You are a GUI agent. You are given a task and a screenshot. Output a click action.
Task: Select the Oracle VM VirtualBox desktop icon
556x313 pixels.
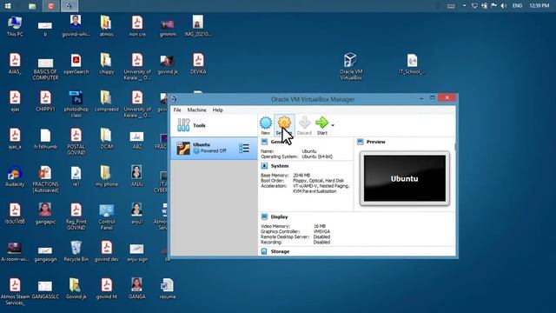click(x=350, y=66)
